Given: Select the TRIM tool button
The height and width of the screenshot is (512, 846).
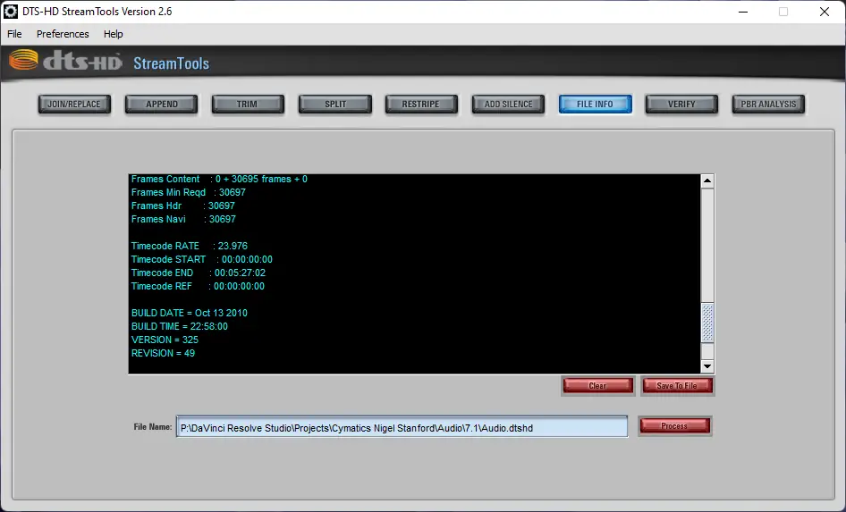Looking at the screenshot, I should 248,104.
